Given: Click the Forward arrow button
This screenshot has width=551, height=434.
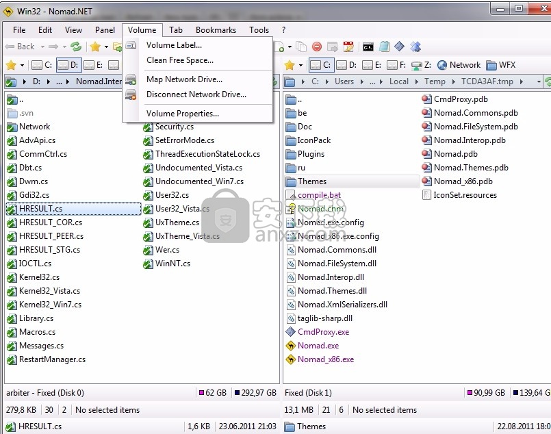Looking at the screenshot, I should click(53, 47).
